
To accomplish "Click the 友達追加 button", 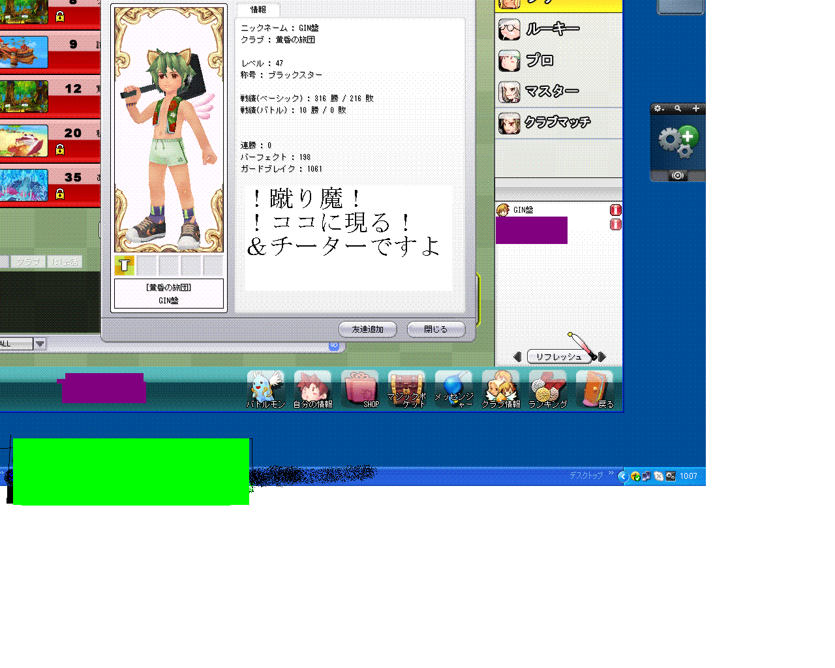I will [368, 329].
